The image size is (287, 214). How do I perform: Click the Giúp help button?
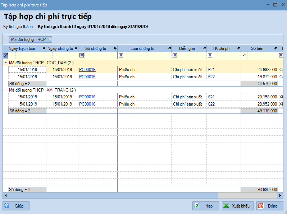pyautogui.click(x=16, y=206)
